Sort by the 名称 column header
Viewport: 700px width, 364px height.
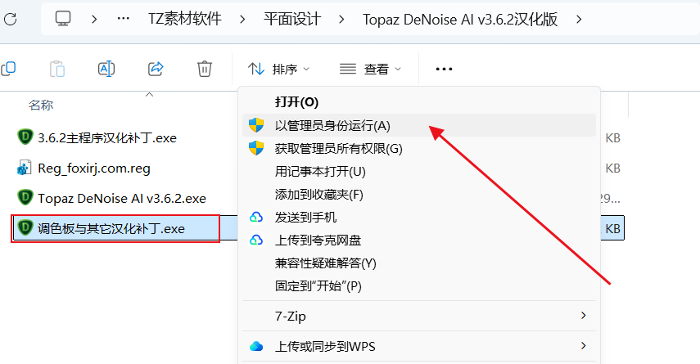click(41, 106)
